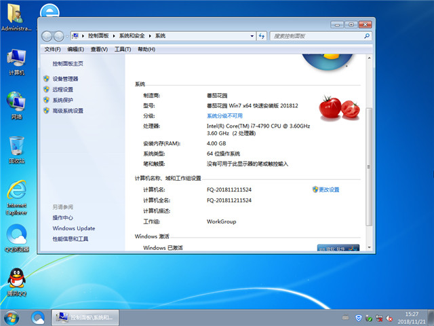Click the shield icon beside 系统保护
The width and height of the screenshot is (434, 326).
(x=47, y=100)
